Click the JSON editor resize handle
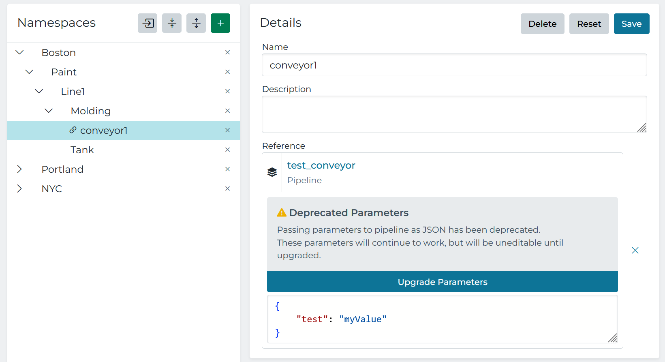Viewport: 665px width, 362px height. (x=612, y=338)
